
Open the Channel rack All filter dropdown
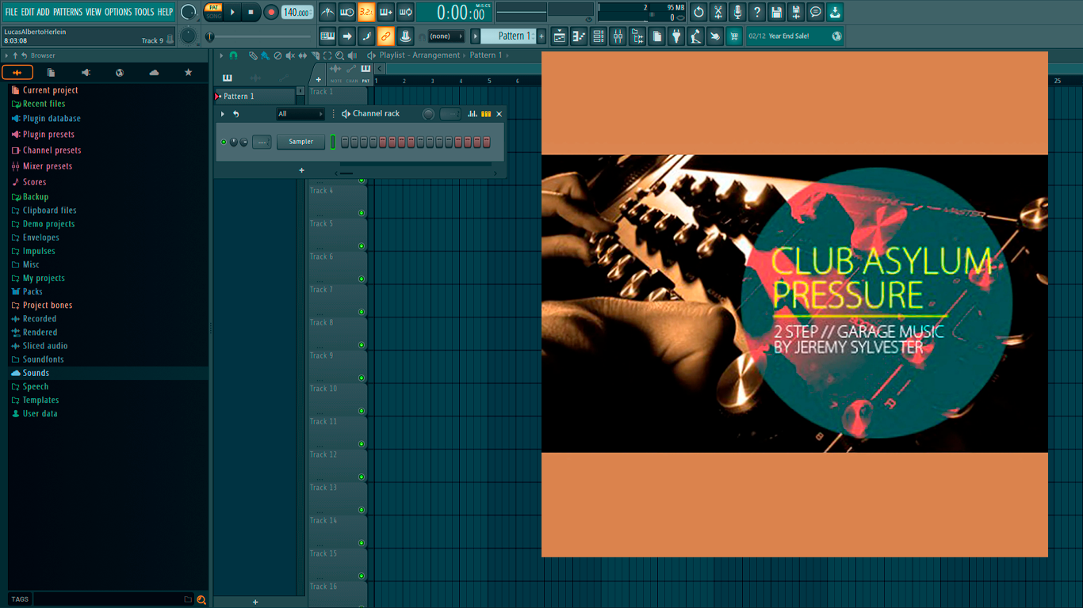coord(300,114)
